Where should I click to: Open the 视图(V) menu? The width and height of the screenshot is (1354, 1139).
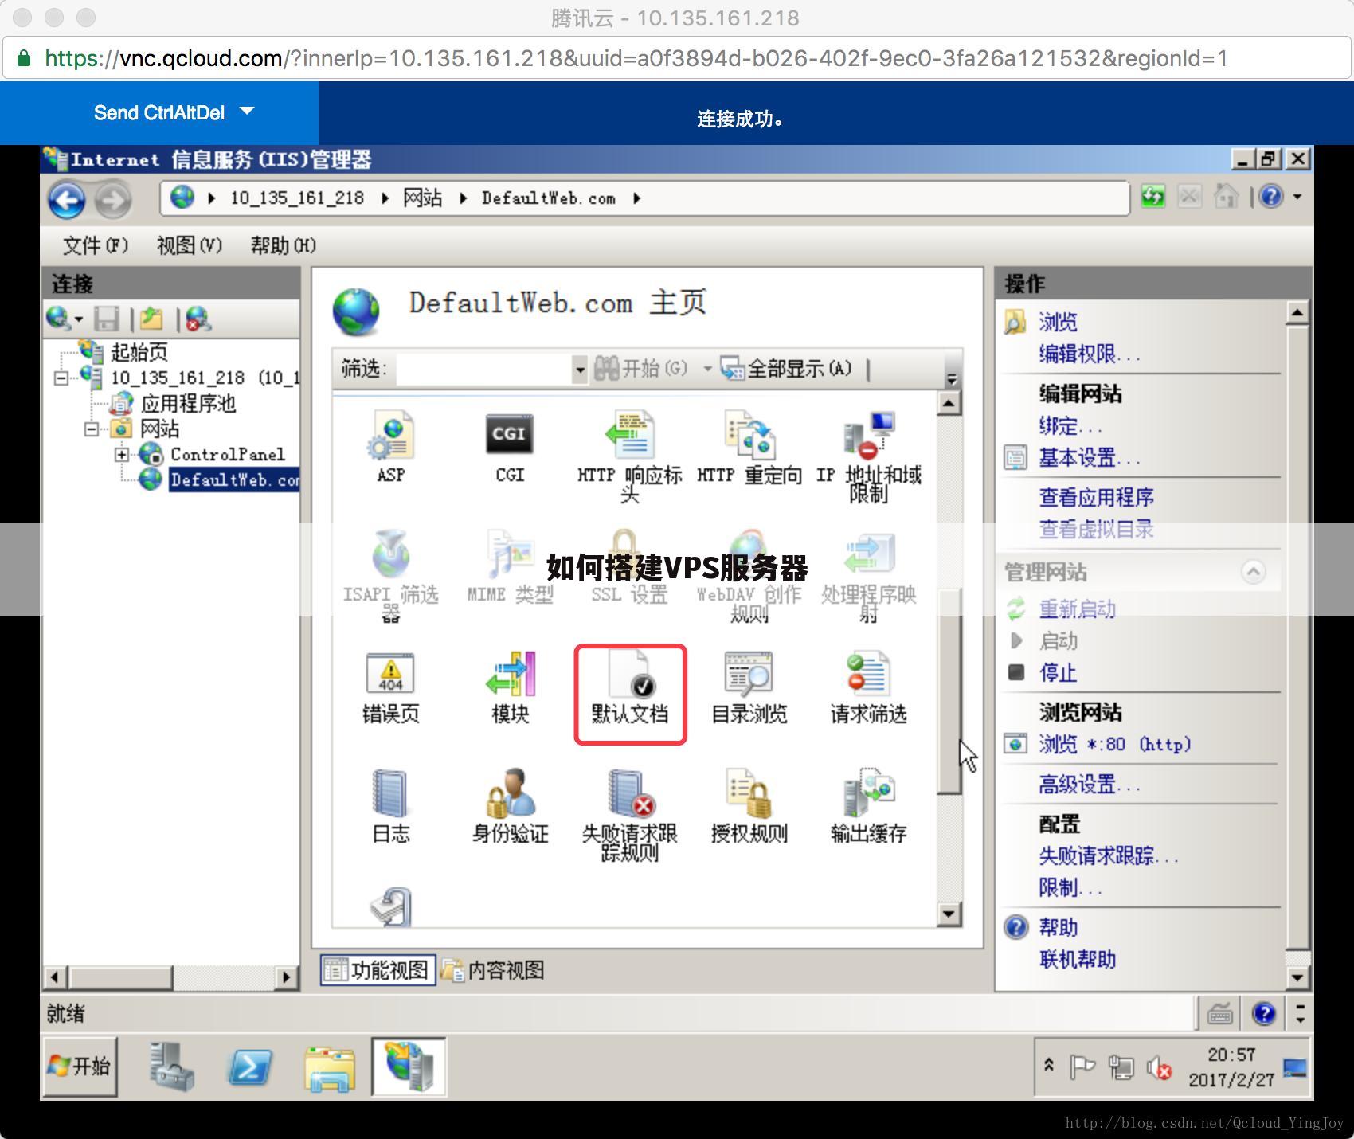click(189, 245)
